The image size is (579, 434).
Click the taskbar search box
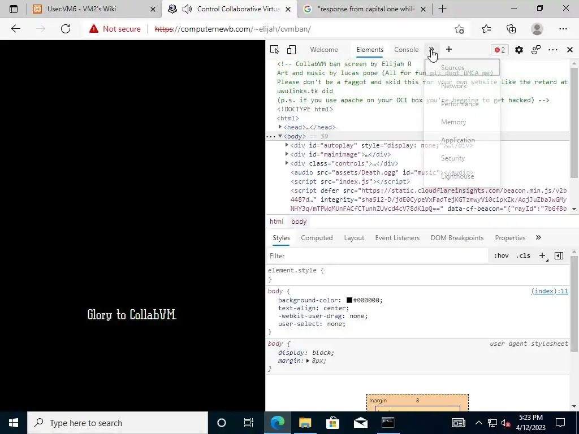(x=118, y=423)
